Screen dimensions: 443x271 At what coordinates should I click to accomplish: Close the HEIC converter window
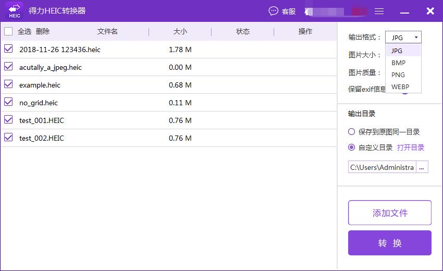(x=430, y=11)
